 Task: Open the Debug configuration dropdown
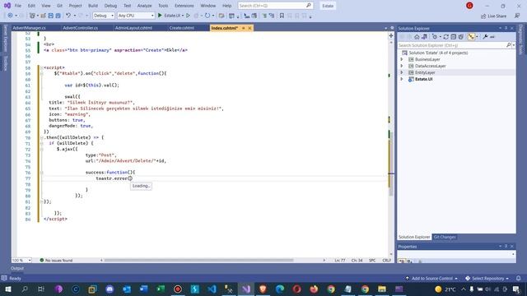coord(104,16)
